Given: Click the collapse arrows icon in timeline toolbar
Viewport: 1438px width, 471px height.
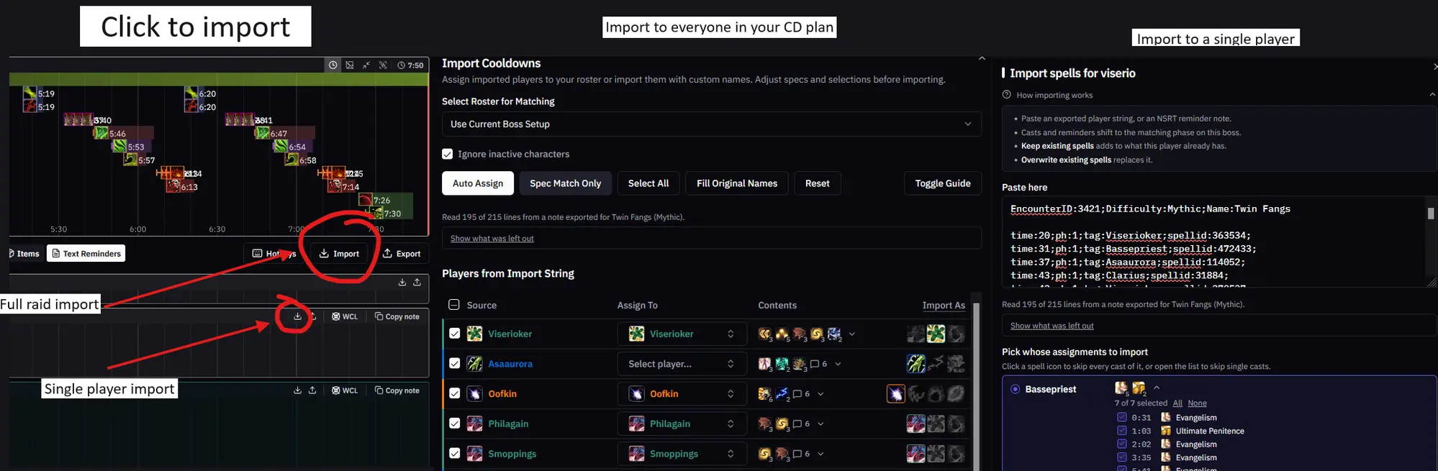Looking at the screenshot, I should coord(366,65).
